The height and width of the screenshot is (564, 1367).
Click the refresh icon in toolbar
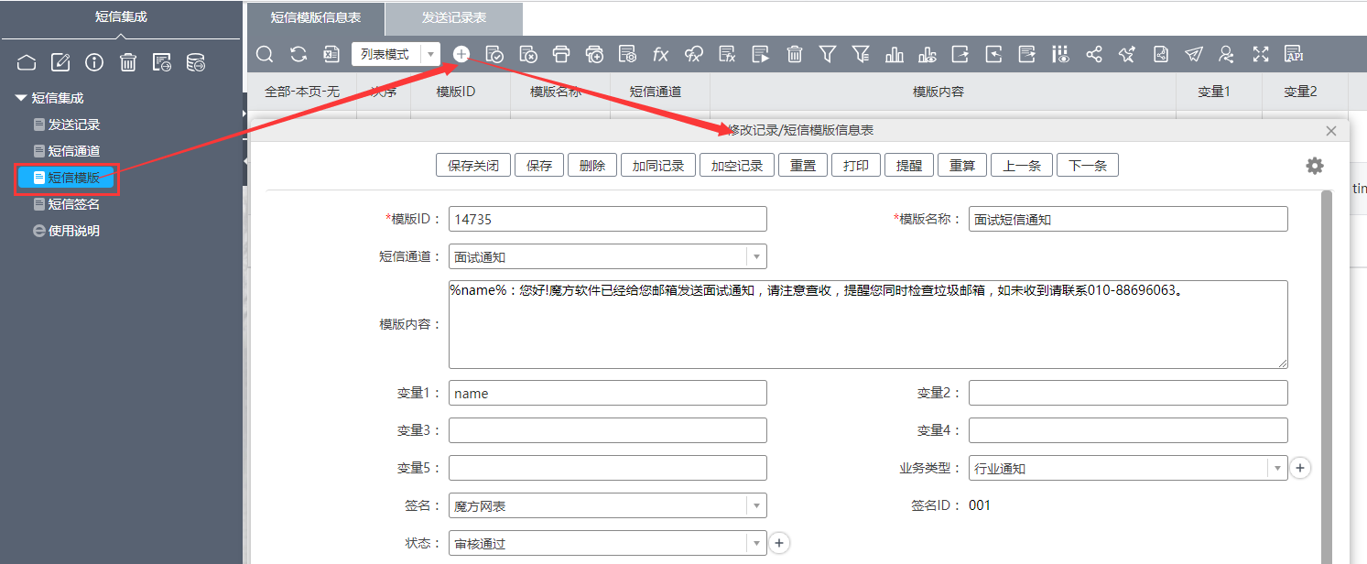click(x=298, y=54)
